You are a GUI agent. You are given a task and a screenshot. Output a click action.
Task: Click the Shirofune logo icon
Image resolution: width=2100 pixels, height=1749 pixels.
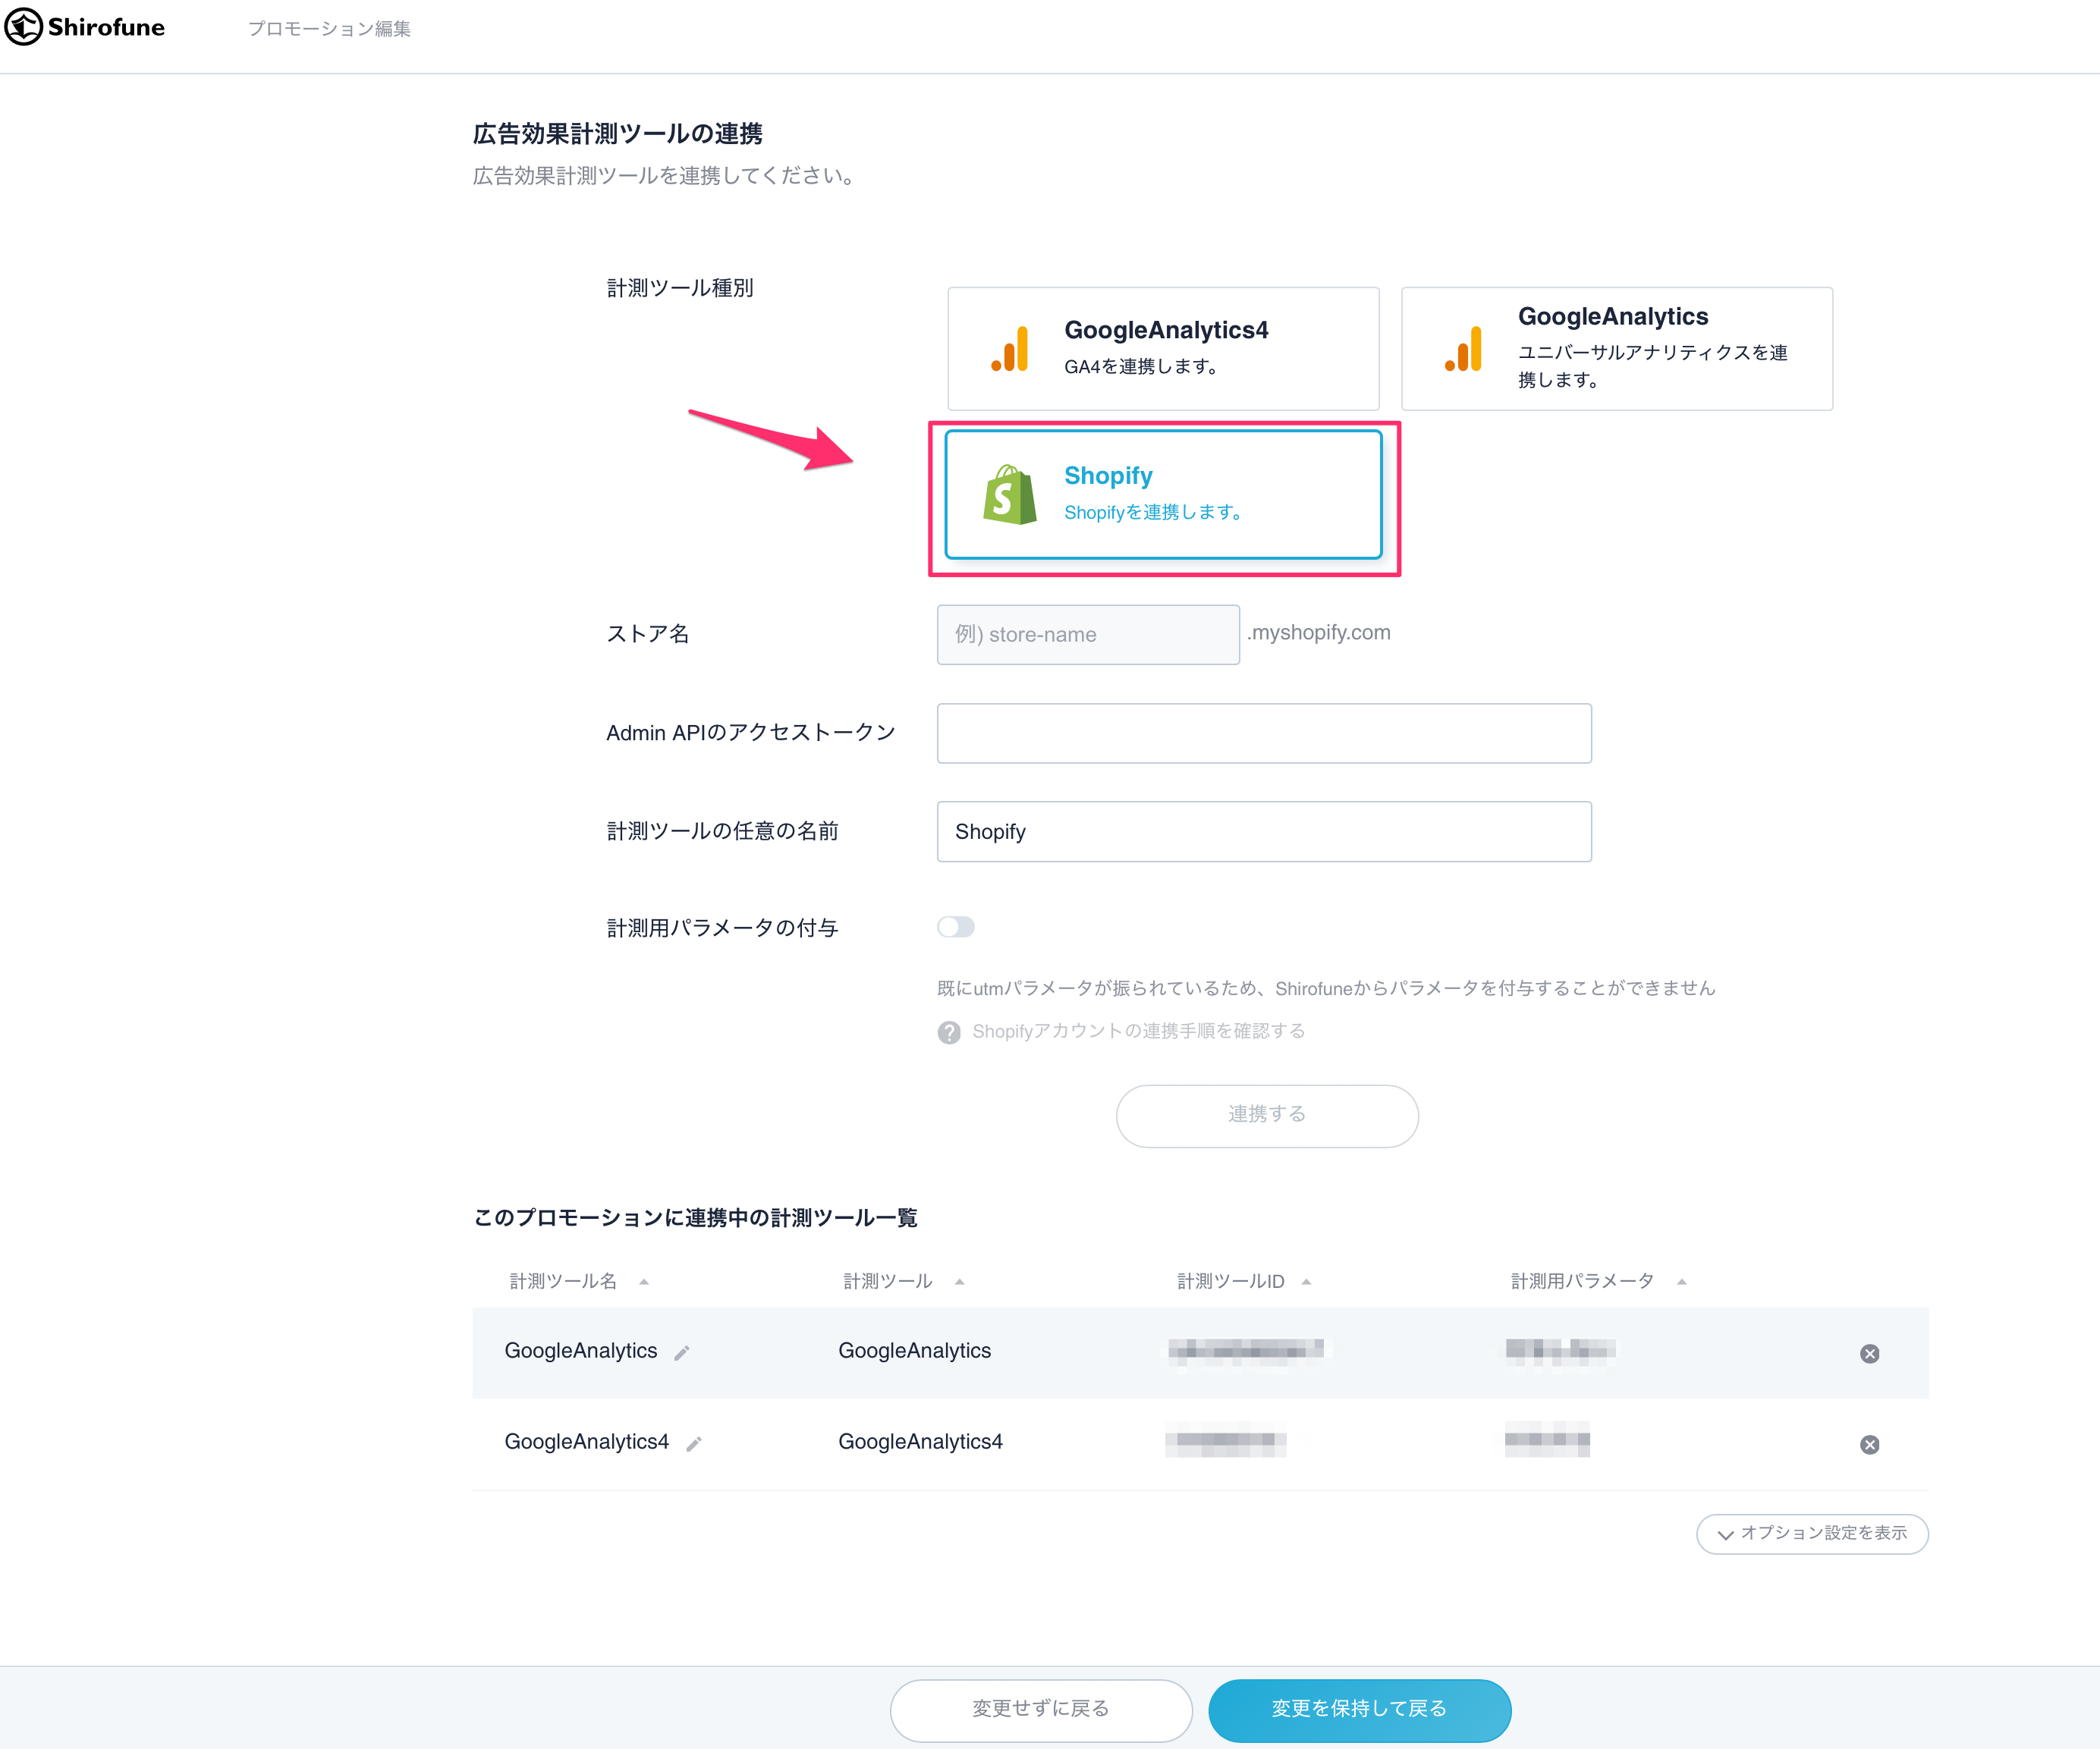pyautogui.click(x=23, y=27)
